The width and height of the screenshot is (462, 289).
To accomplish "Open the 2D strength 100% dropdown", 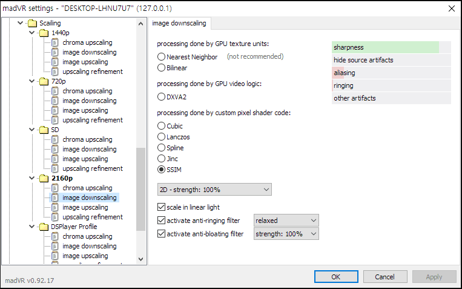I will click(x=214, y=190).
